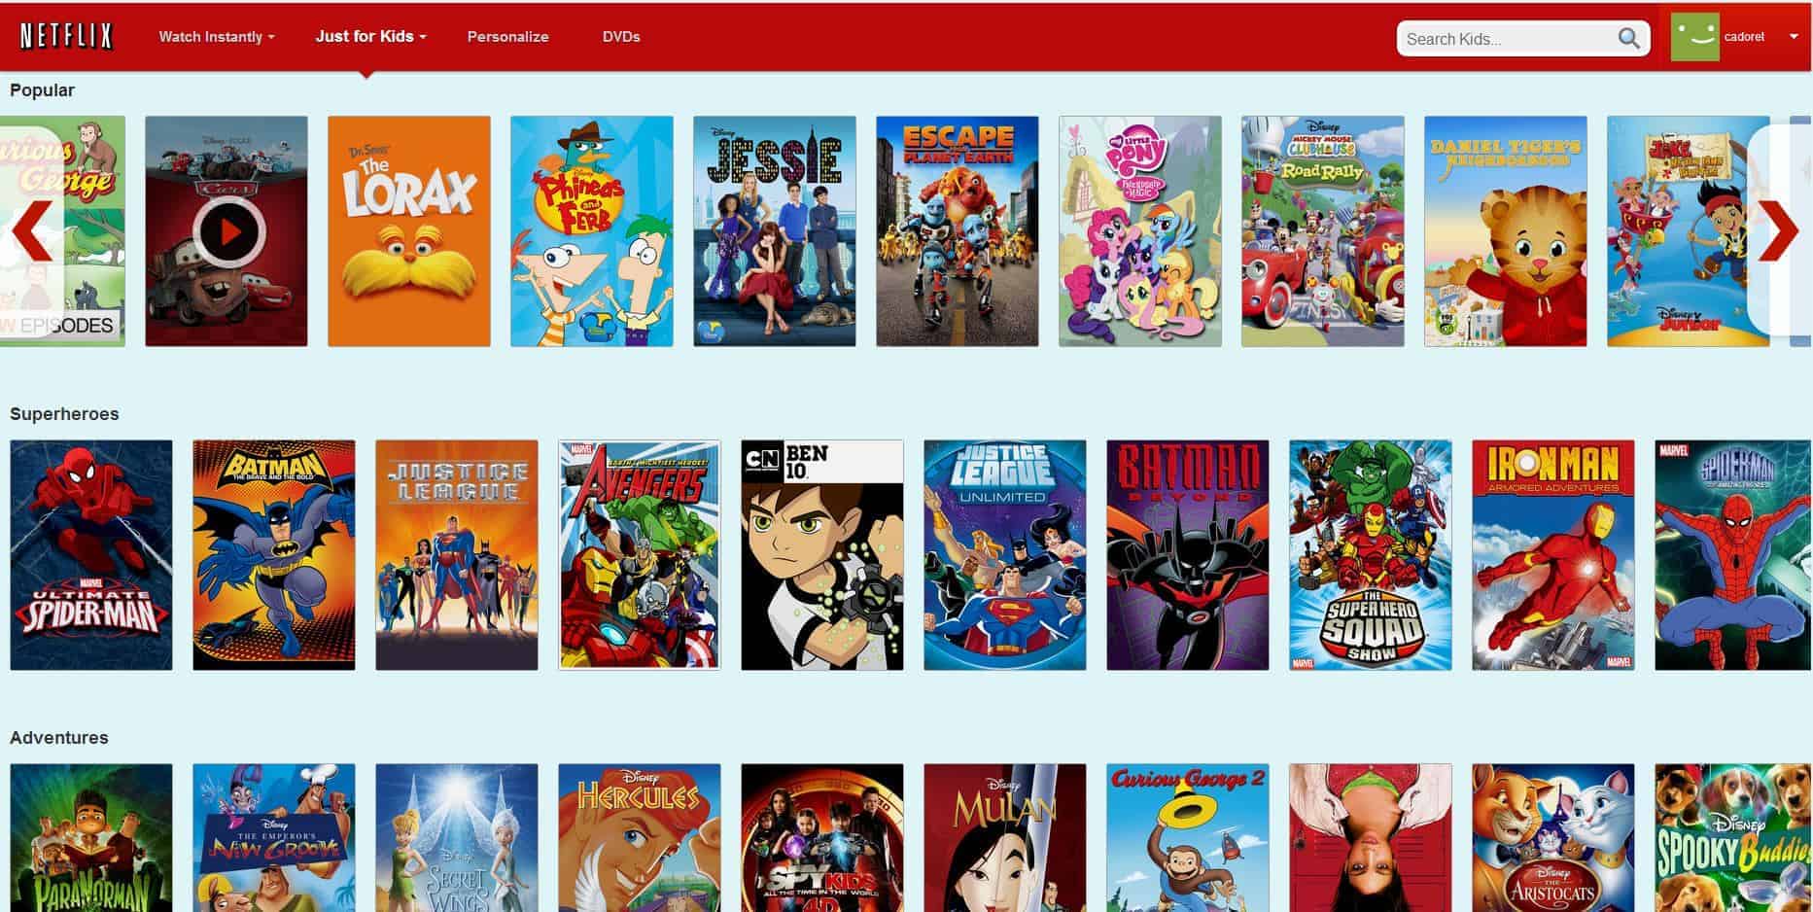Click the Adventures category heading
This screenshot has height=912, width=1813.
pos(59,738)
